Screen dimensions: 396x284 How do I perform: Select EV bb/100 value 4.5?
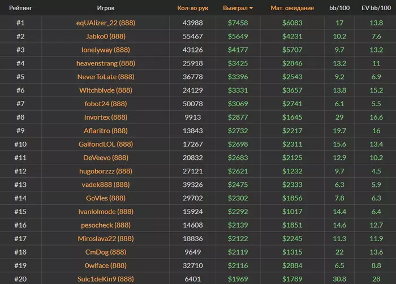click(x=376, y=171)
